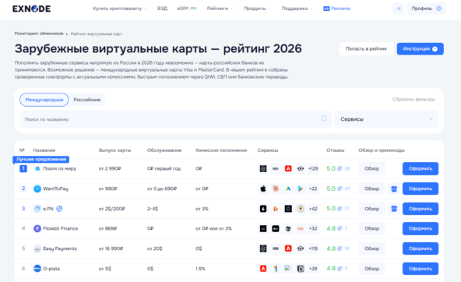The width and height of the screenshot is (461, 282).
Task: Click Flowbit Finance logo icon
Action: pos(37,228)
